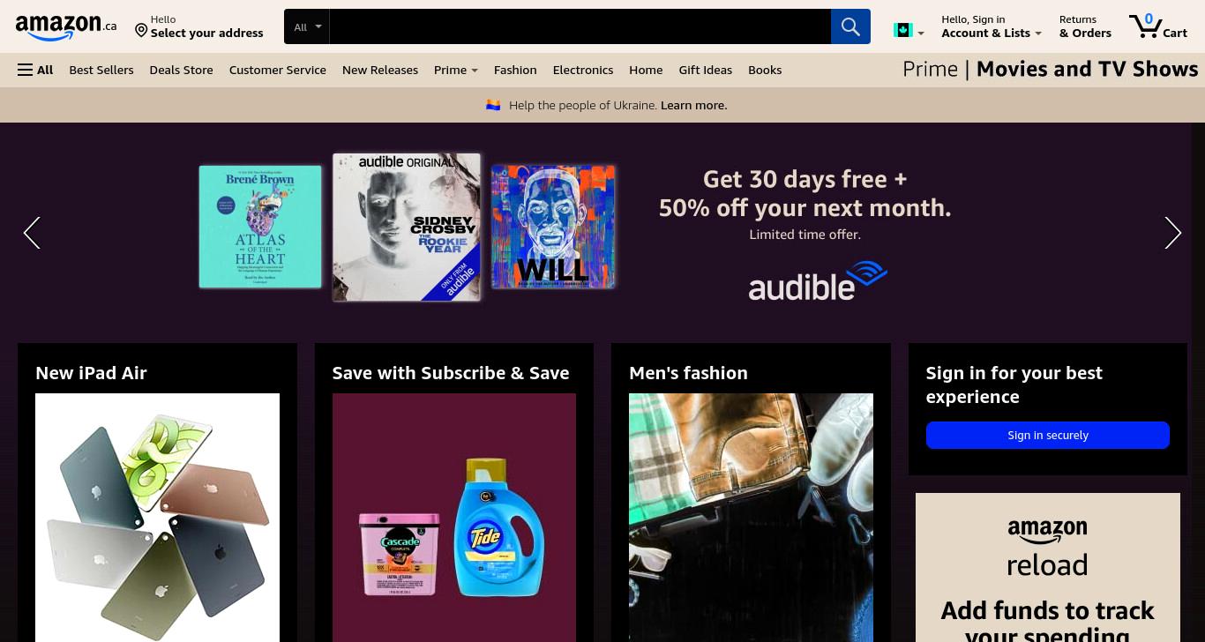The width and height of the screenshot is (1205, 642).
Task: Open the hamburger All menu
Action: click(35, 70)
